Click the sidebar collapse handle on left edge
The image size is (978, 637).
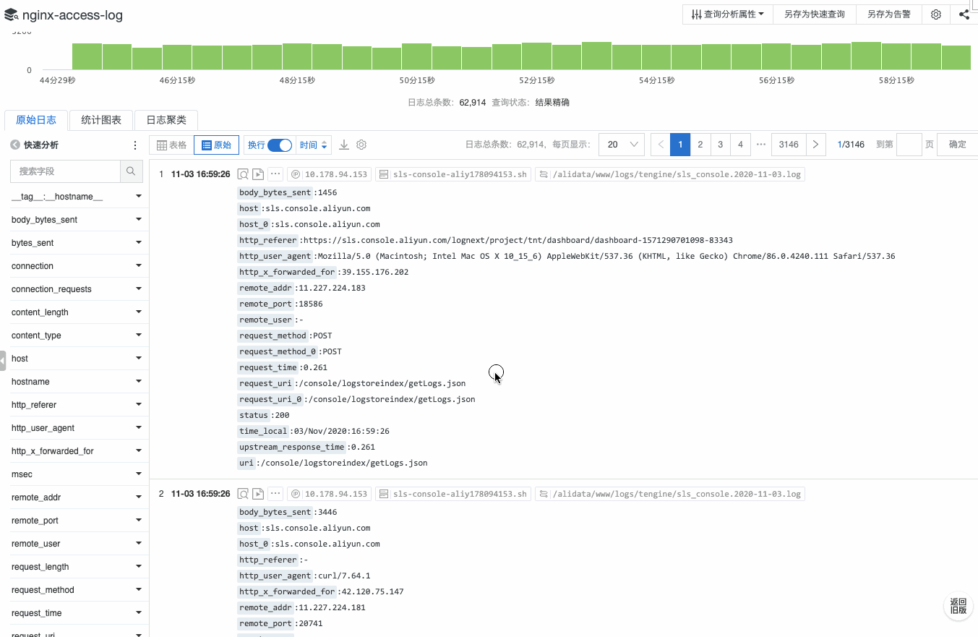3,360
